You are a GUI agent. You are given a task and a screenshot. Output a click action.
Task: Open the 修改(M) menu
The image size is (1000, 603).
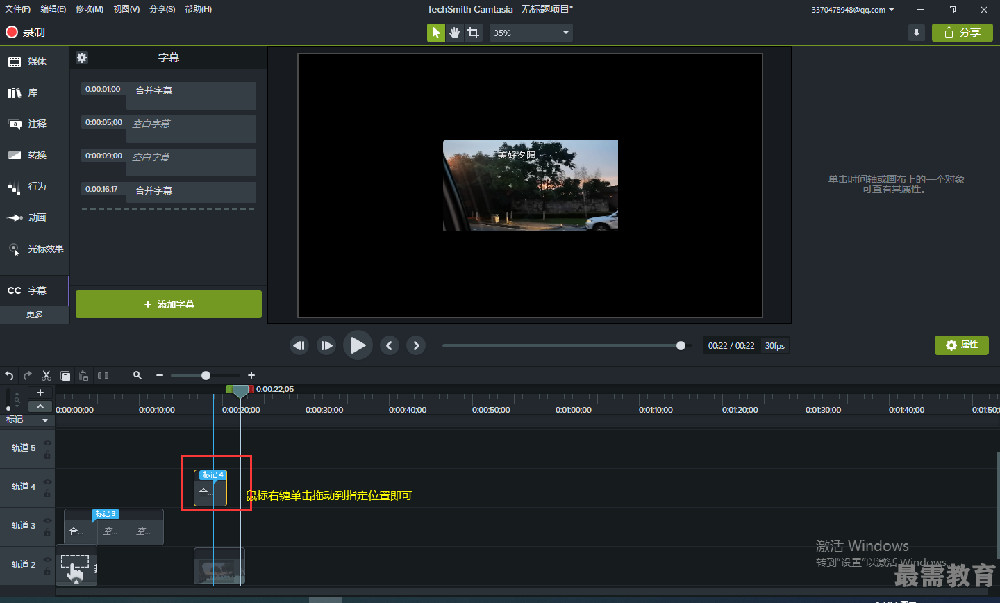(x=90, y=9)
